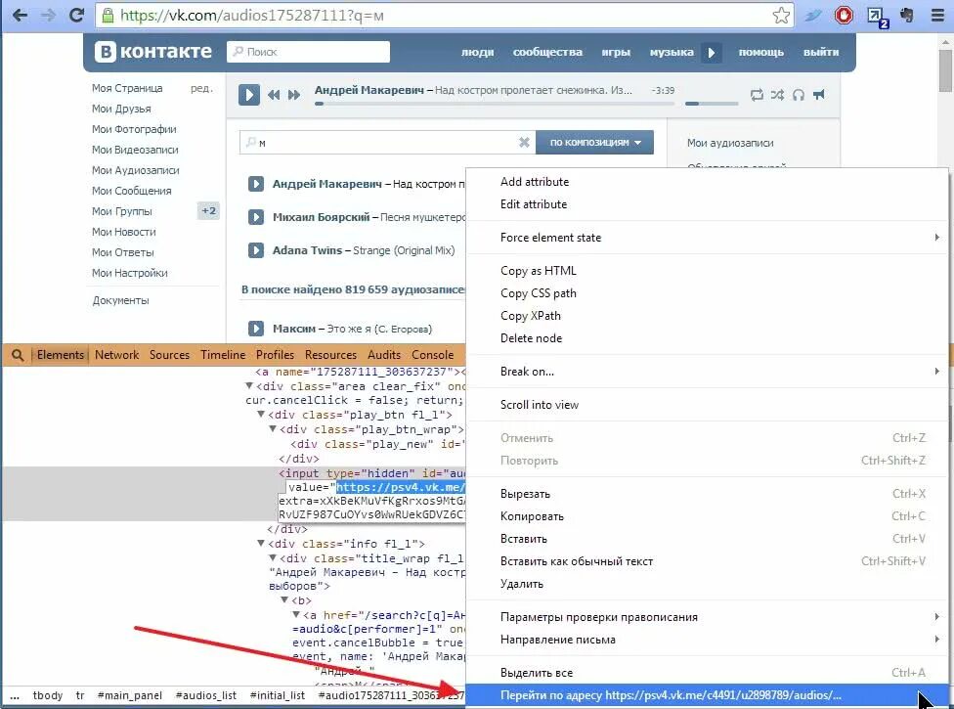Click the headphones icon in player
954x709 pixels.
click(799, 94)
